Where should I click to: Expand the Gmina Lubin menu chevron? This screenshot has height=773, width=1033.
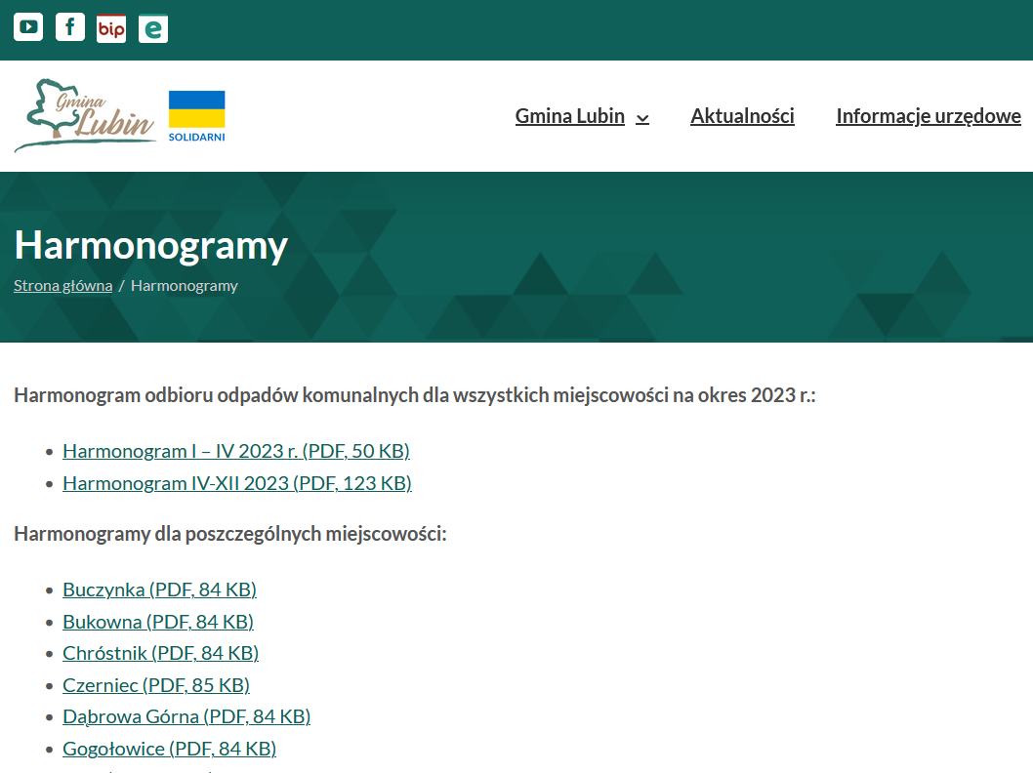click(x=642, y=118)
